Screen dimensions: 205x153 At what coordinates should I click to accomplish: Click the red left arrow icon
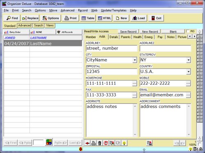click(x=87, y=143)
